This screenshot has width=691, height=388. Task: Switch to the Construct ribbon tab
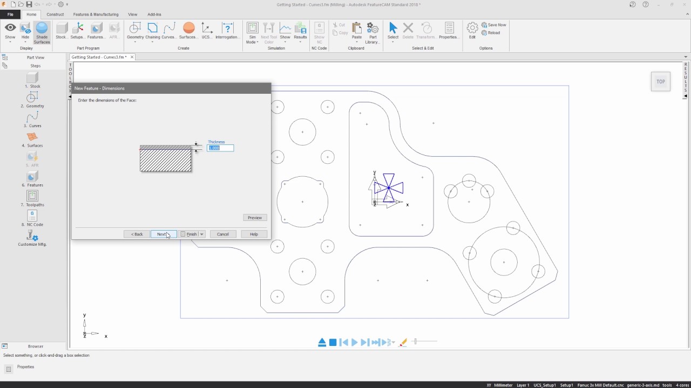(x=55, y=15)
